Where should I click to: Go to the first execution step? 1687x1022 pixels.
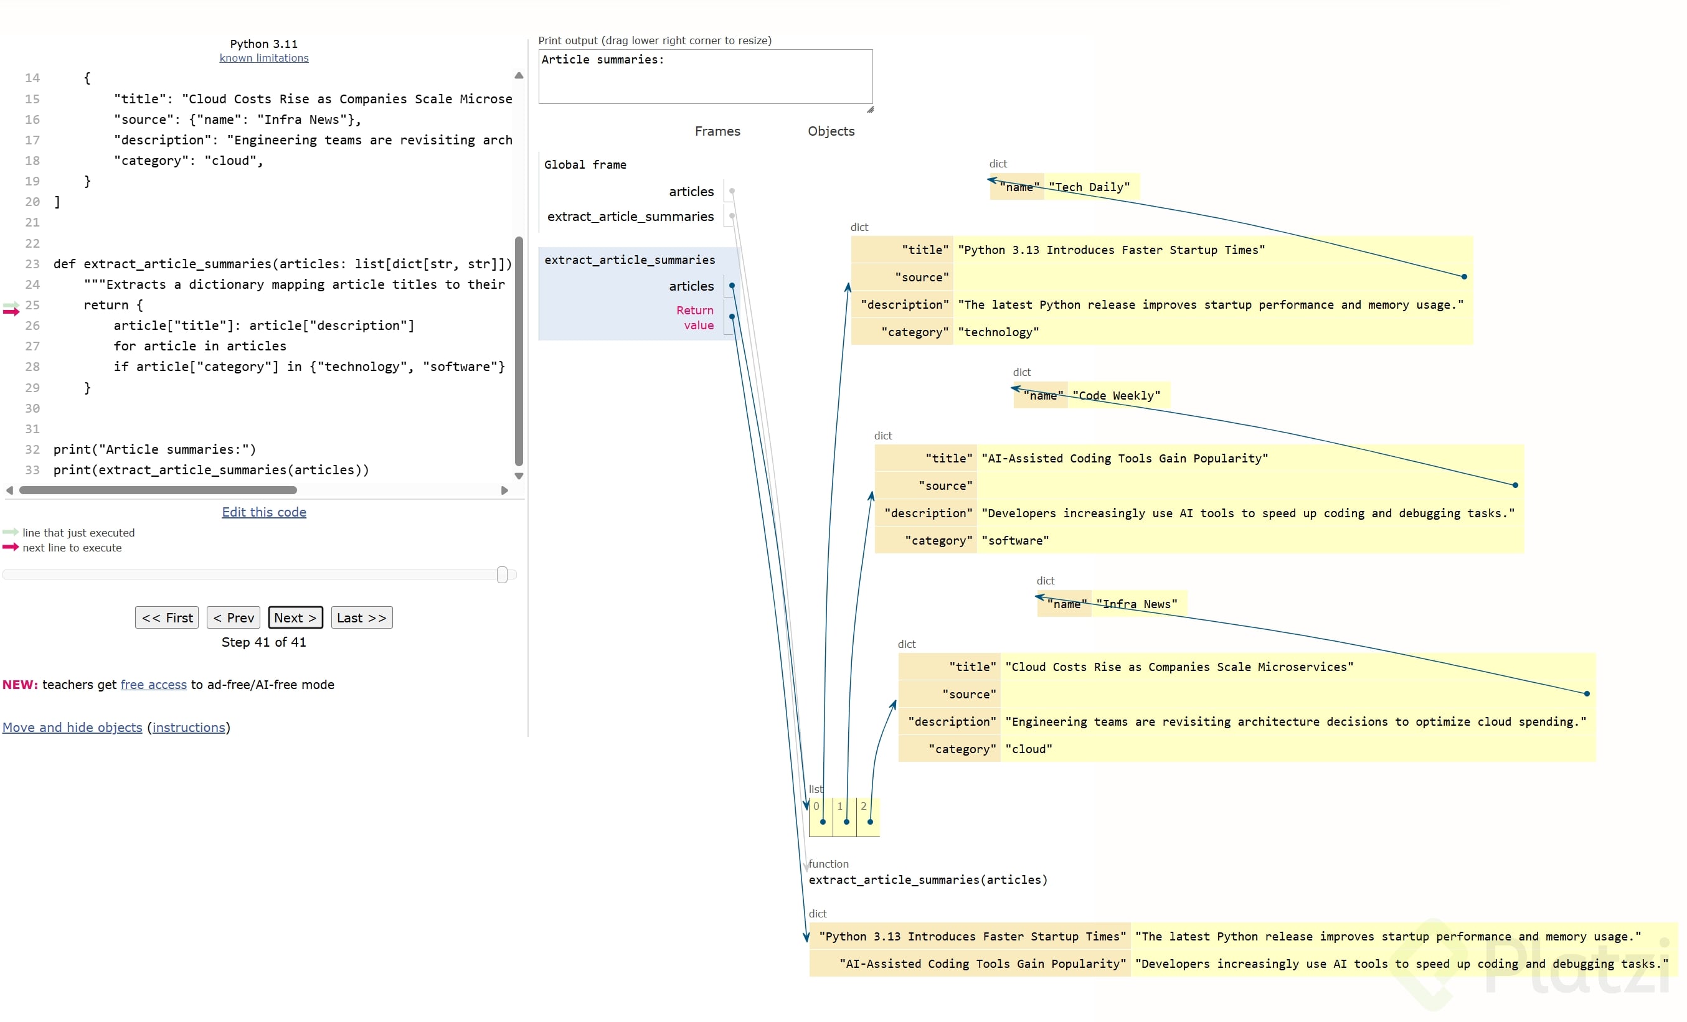(167, 617)
